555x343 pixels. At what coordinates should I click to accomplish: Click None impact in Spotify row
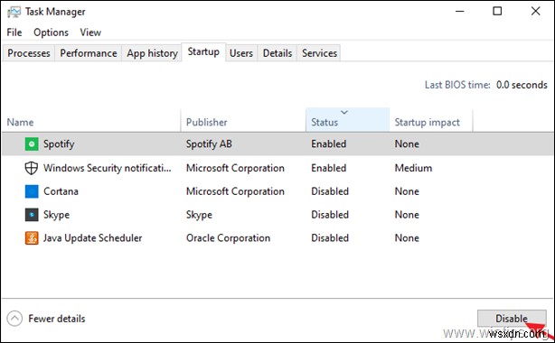(407, 144)
